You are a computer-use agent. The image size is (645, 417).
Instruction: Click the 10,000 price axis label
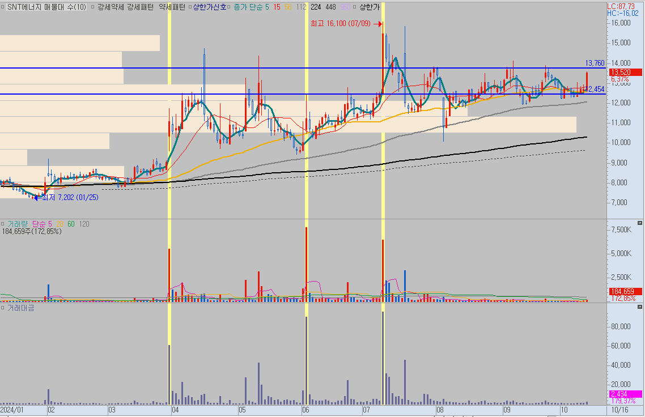[x=621, y=142]
